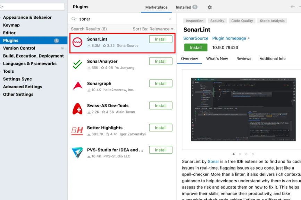The width and height of the screenshot is (301, 200).
Task: Click the magnifier icon in plugin search
Action: 74,19
